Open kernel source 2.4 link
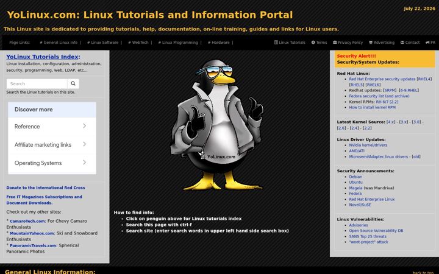Screen dimensions: 439x274 [x=354, y=128]
